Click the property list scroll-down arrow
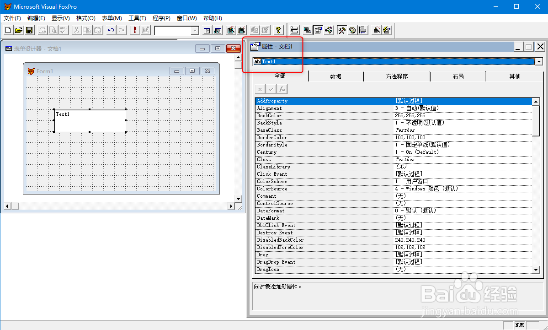The image size is (548, 330). (x=536, y=270)
